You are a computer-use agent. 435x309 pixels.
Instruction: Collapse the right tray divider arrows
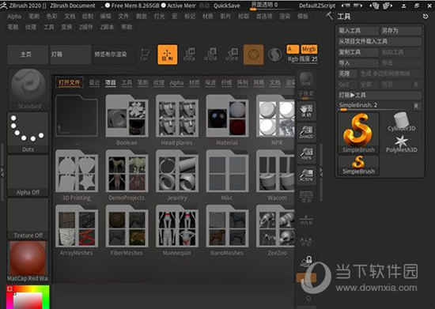click(320, 171)
